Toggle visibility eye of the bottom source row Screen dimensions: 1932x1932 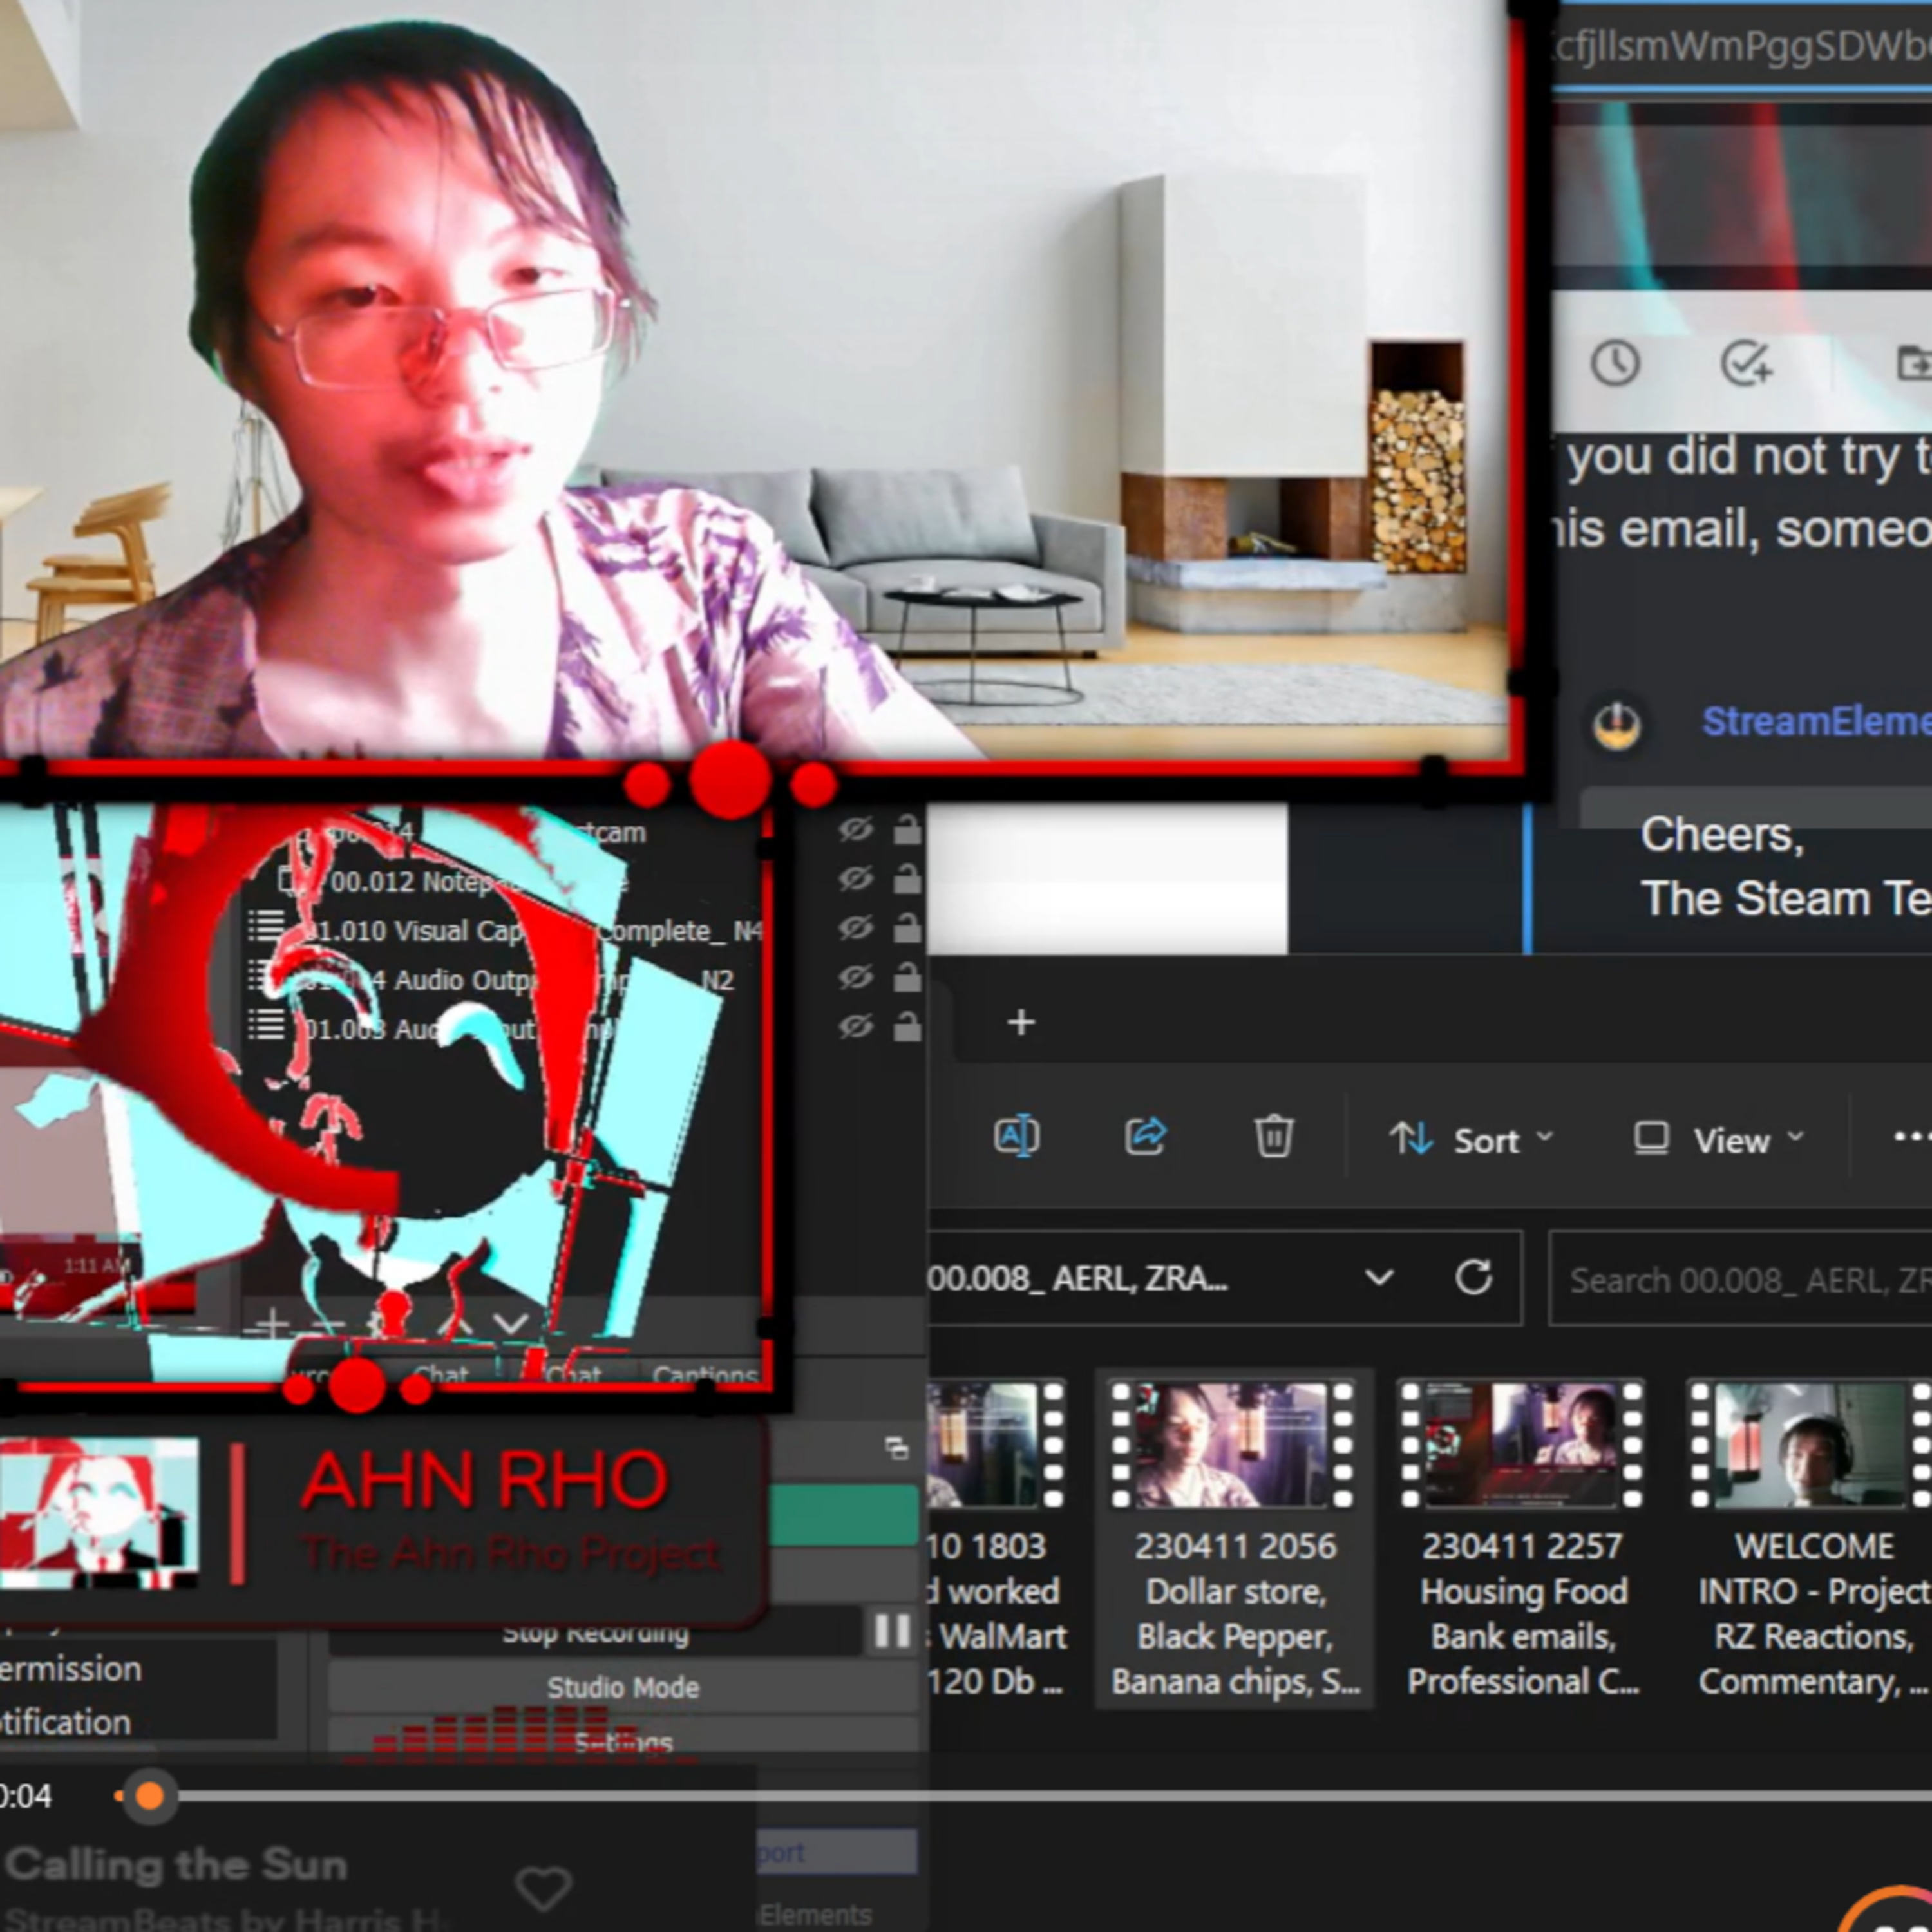click(x=855, y=1027)
